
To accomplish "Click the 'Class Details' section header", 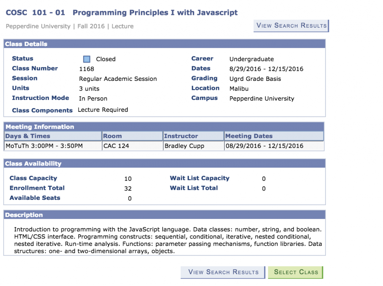I will pos(165,44).
